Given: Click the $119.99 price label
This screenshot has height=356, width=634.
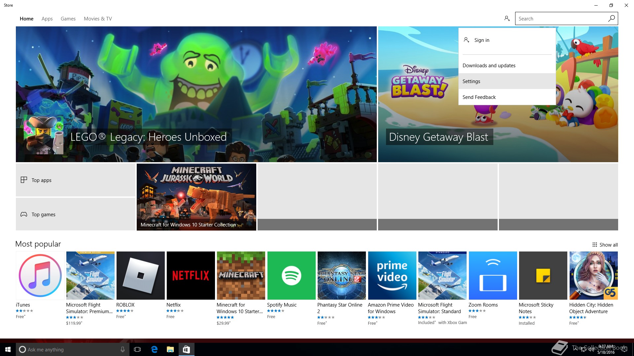Looking at the screenshot, I should coord(74,323).
